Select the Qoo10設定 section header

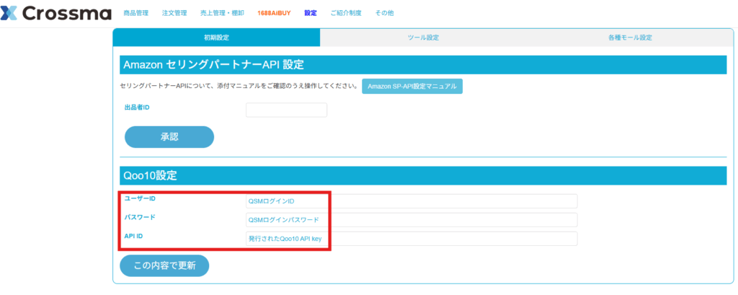click(424, 176)
